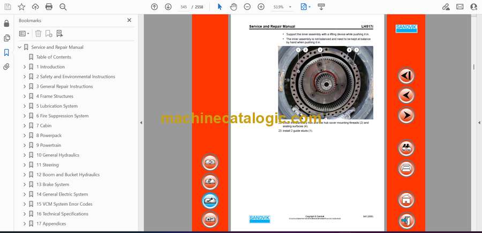The width and height of the screenshot is (482, 233).
Task: Click the share with others person icon
Action: (474, 7)
